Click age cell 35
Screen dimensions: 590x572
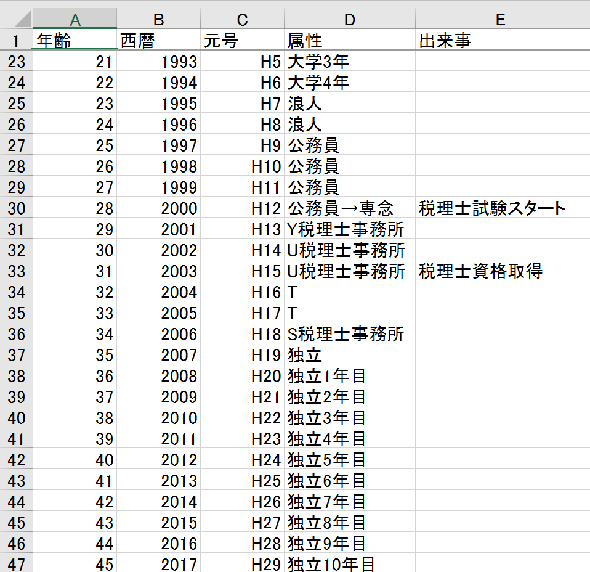tap(75, 354)
